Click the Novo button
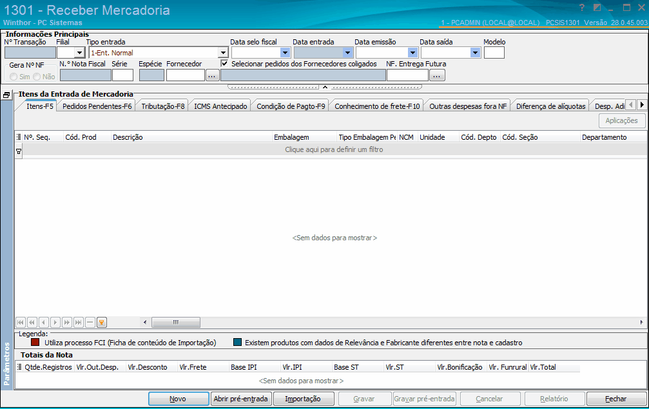This screenshot has width=649, height=409. tap(179, 399)
